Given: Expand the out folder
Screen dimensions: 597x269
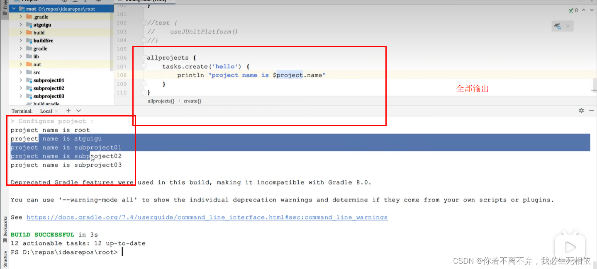Looking at the screenshot, I should pyautogui.click(x=21, y=64).
